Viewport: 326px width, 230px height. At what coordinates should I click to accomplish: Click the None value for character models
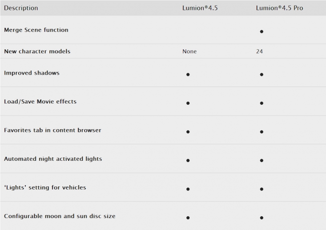[189, 51]
